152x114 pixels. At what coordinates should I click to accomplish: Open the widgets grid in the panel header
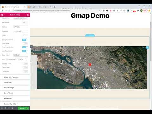click(28, 15)
